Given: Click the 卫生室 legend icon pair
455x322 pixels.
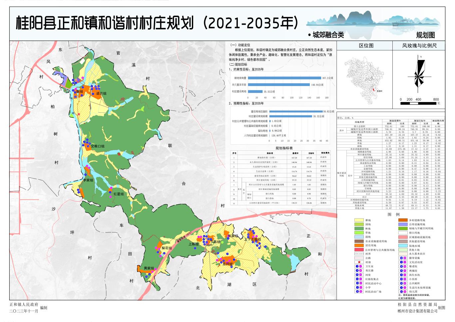Looking at the screenshot, I should coord(359,266).
